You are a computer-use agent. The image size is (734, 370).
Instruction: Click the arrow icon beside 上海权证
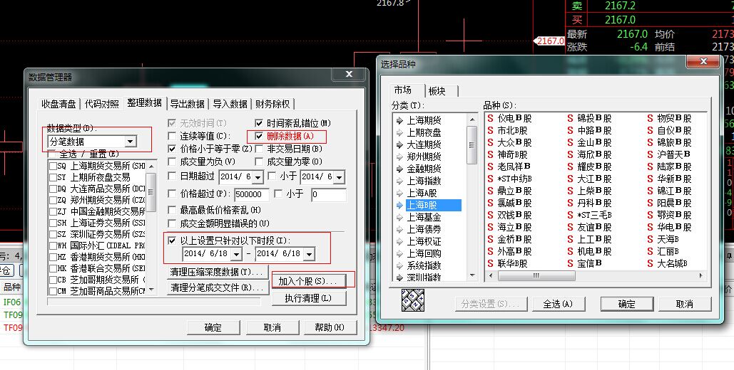coord(399,241)
